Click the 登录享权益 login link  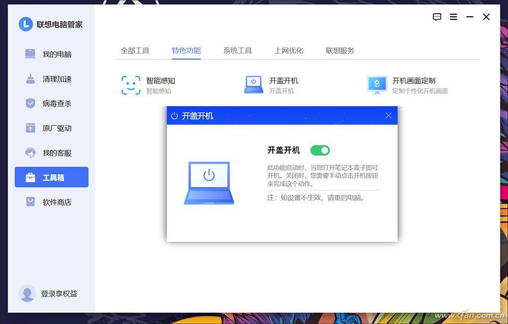[59, 293]
